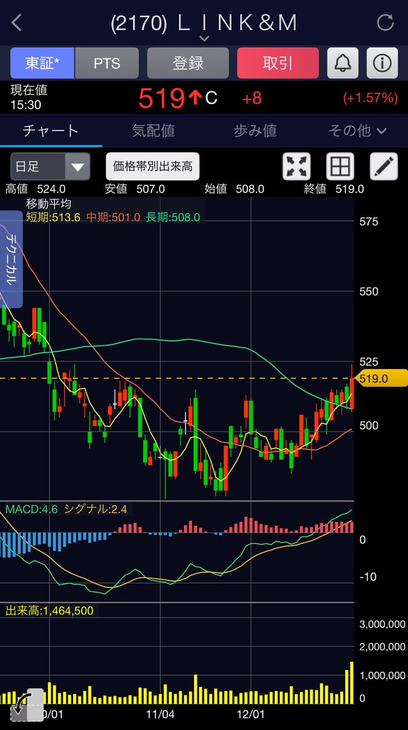Tap the 575 price axis label
408x730 pixels.
coord(369,222)
